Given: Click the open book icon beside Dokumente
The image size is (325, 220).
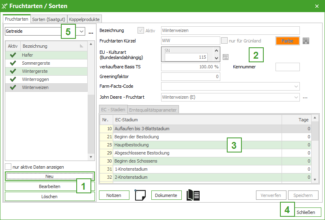Looking at the screenshot, I should point(193,195).
